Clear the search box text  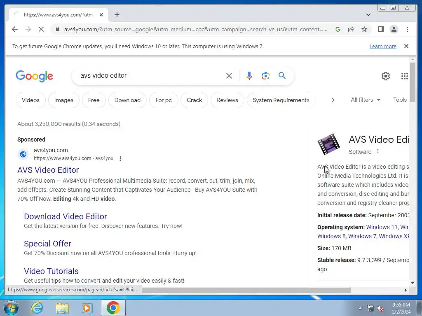(x=229, y=76)
